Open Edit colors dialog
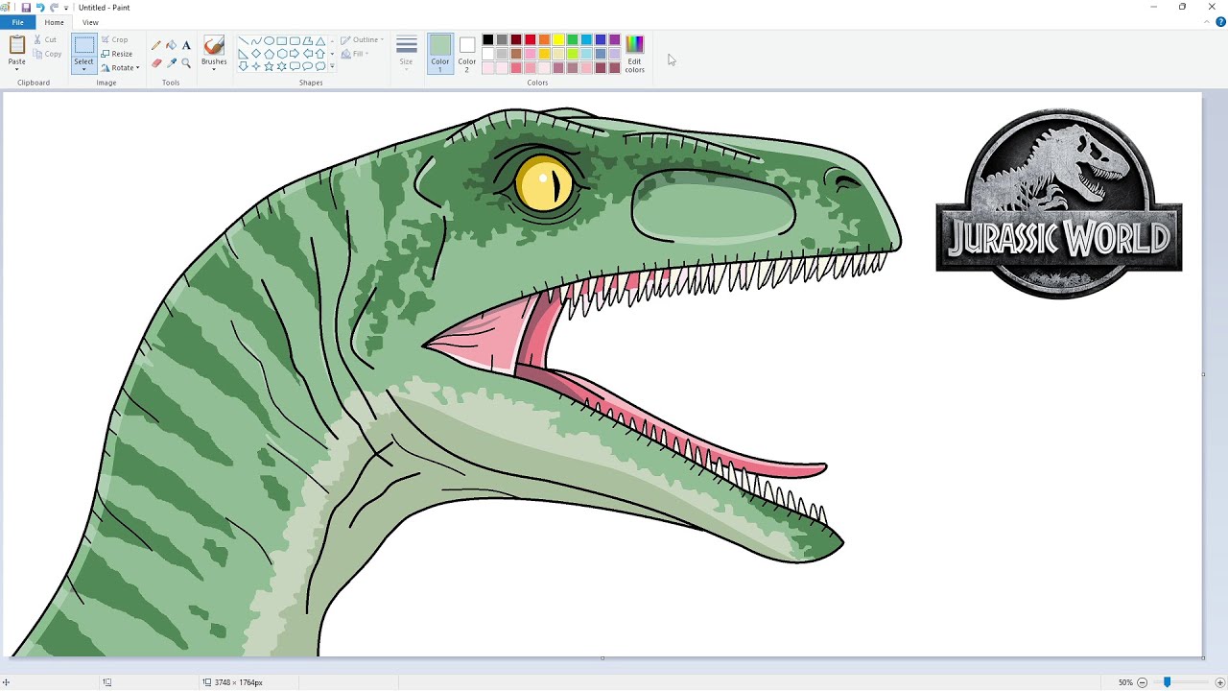This screenshot has width=1228, height=691. coord(634,54)
